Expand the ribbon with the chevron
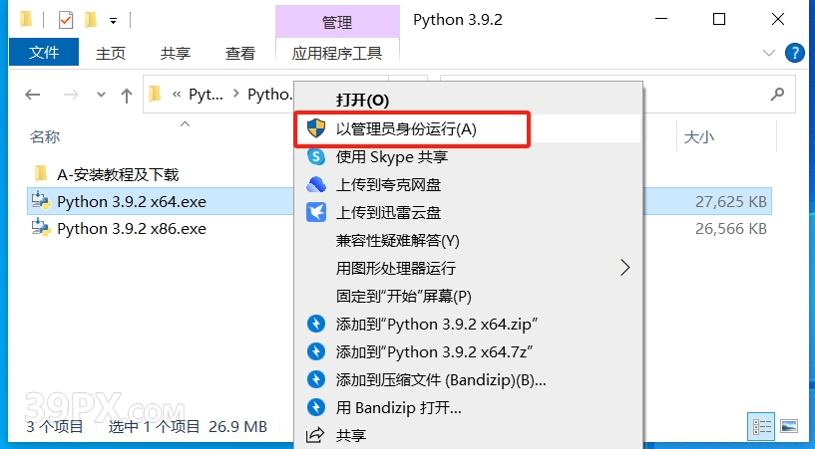The image size is (815, 449). tap(769, 53)
